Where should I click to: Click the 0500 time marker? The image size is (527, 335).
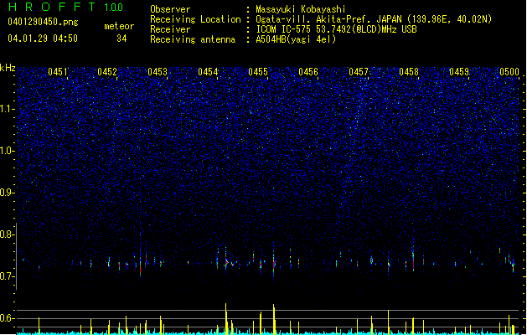point(509,71)
